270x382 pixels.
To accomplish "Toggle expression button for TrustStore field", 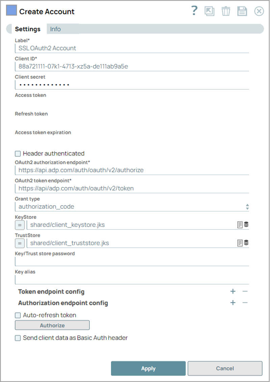I will point(20,243).
